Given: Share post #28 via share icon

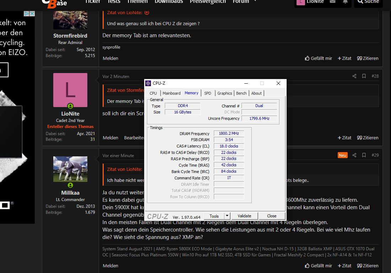Looking at the screenshot, I should [354, 76].
